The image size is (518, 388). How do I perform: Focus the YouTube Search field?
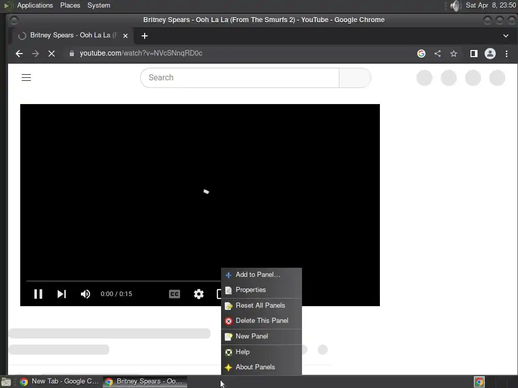(x=240, y=78)
